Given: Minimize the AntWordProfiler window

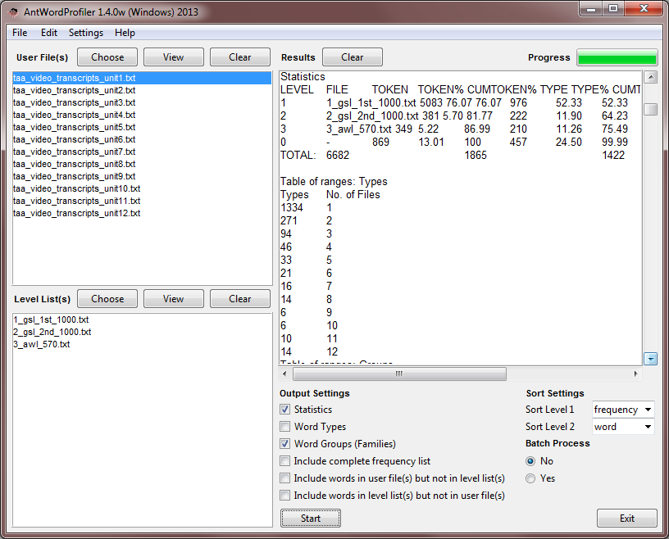Looking at the screenshot, I should point(591,9).
